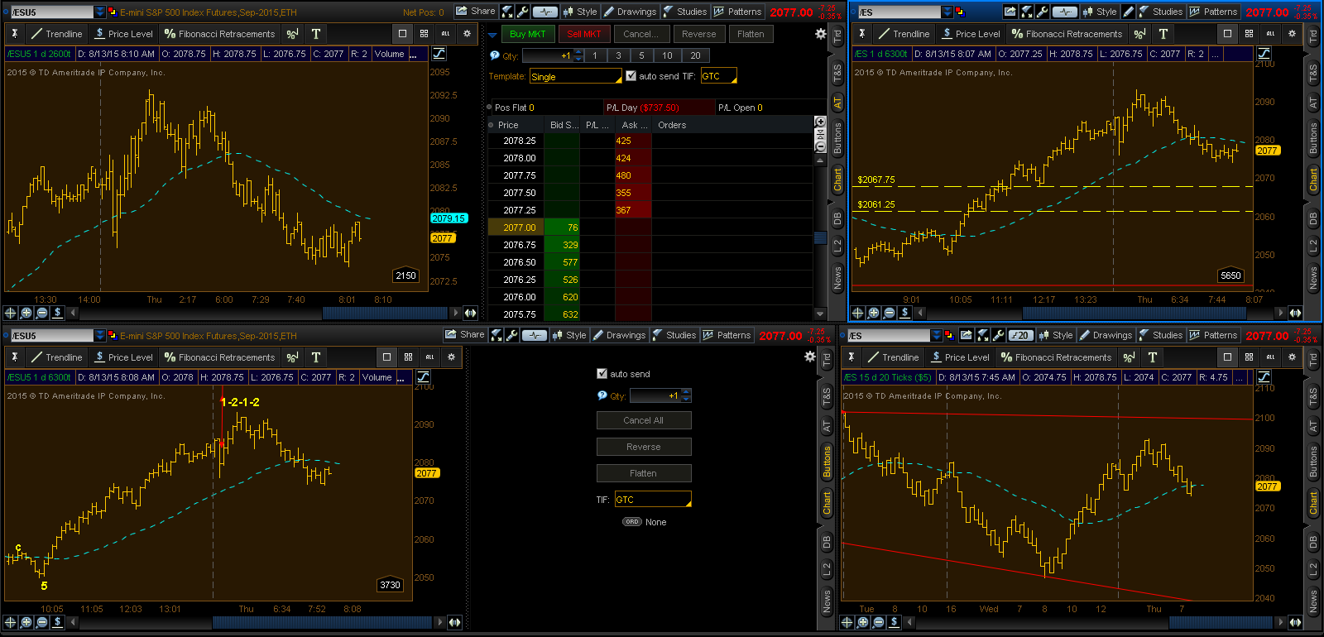Open the Template Single dropdown
Image resolution: width=1324 pixels, height=637 pixels.
tap(575, 76)
